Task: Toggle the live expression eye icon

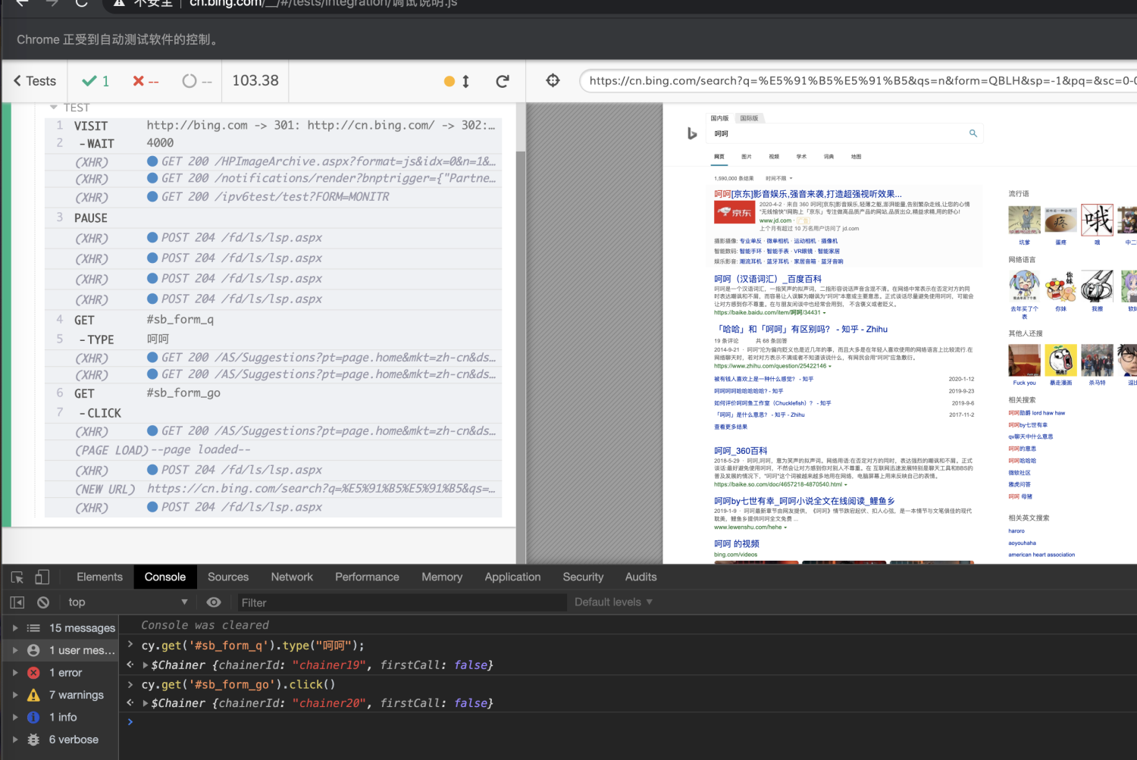Action: 214,602
